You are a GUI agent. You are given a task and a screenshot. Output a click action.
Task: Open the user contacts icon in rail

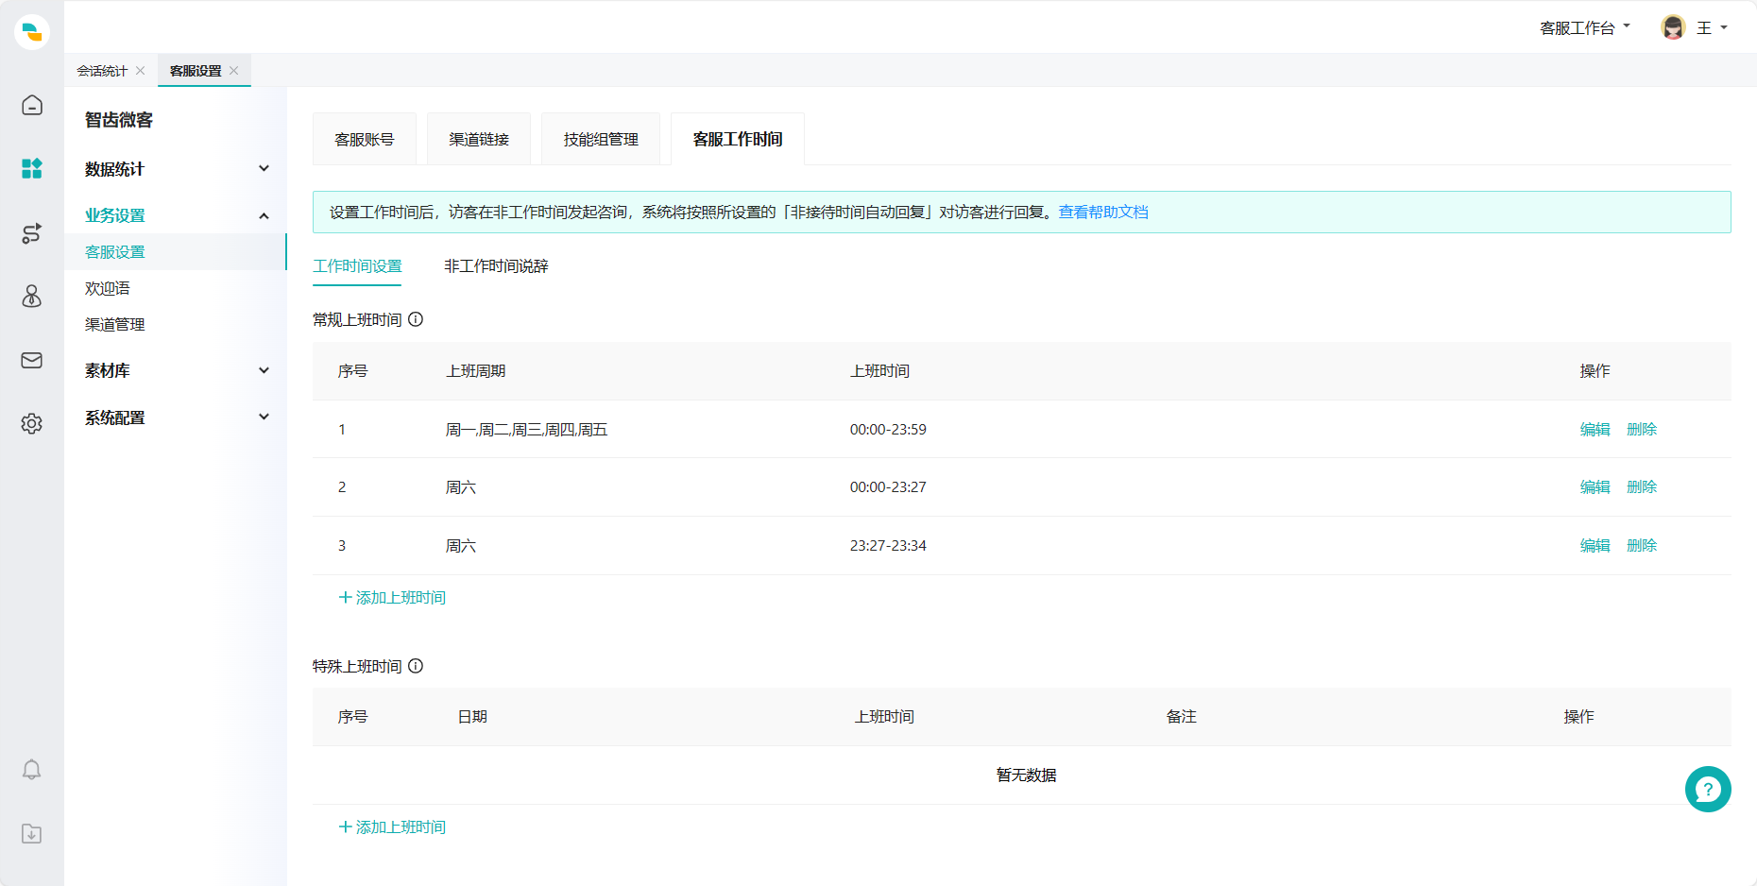32,297
